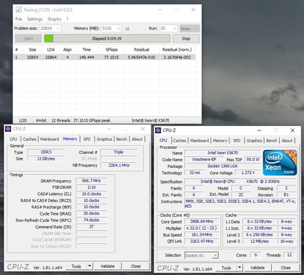The width and height of the screenshot is (304, 275).
Task: Switch to Memory tab in right CPU-Z window
Action: 220,141
